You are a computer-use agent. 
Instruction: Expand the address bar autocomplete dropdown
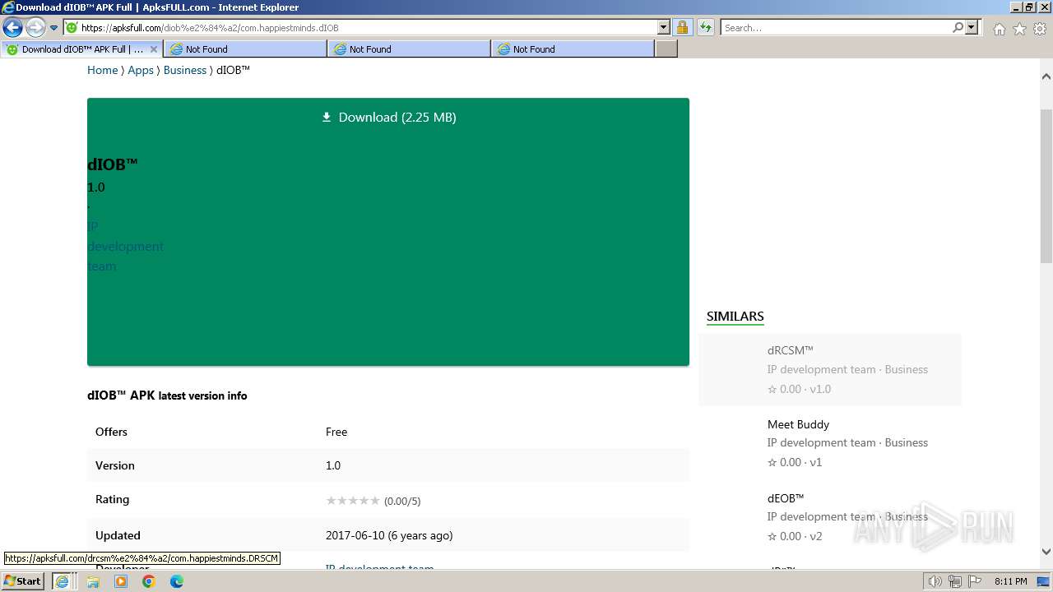pyautogui.click(x=664, y=28)
